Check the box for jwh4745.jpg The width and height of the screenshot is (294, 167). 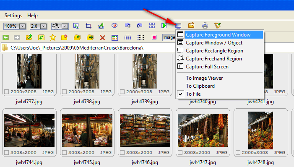(x=64, y=153)
